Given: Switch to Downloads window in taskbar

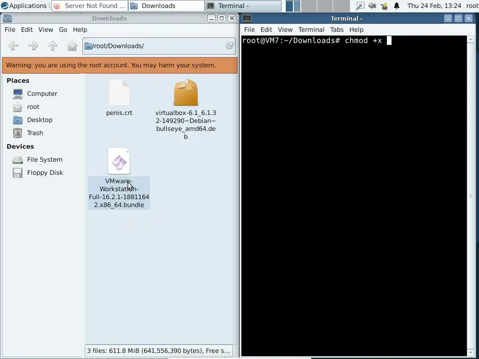Looking at the screenshot, I should point(167,6).
